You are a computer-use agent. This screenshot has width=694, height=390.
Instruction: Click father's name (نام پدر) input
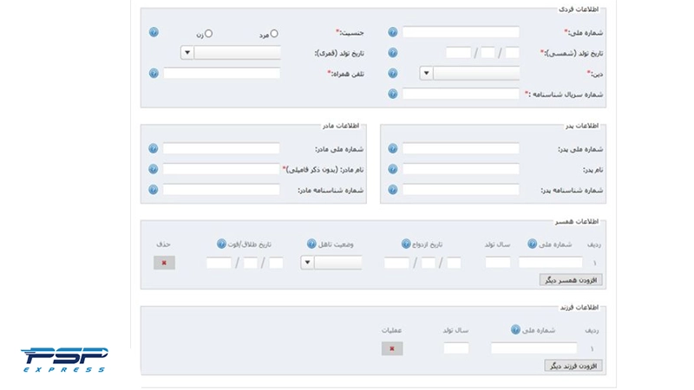(461, 169)
